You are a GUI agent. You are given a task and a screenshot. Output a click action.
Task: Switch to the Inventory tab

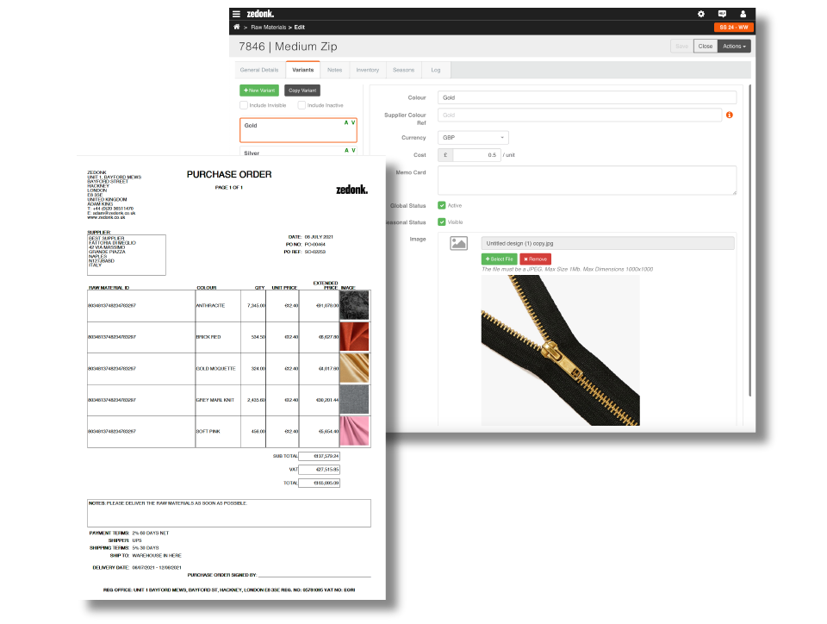[x=367, y=70]
